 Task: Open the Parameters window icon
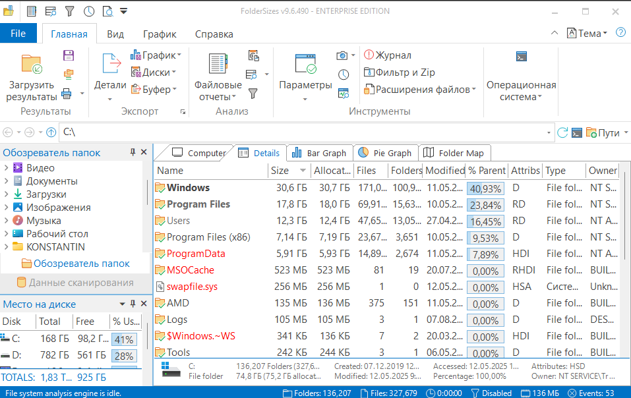[x=305, y=63]
